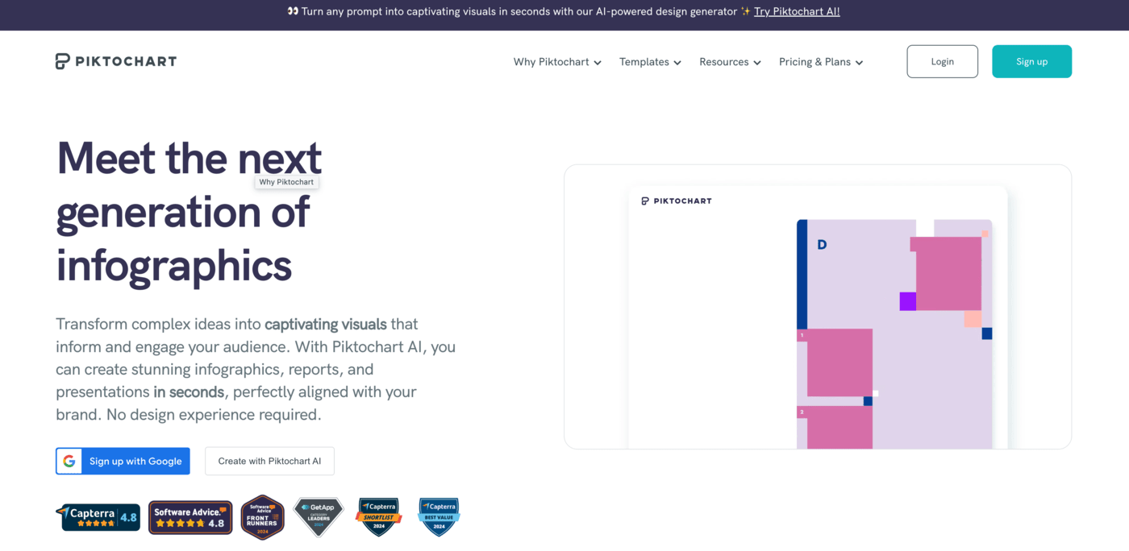Expand the Why Piktochart dropdown chevron
The image size is (1129, 551).
tap(598, 63)
